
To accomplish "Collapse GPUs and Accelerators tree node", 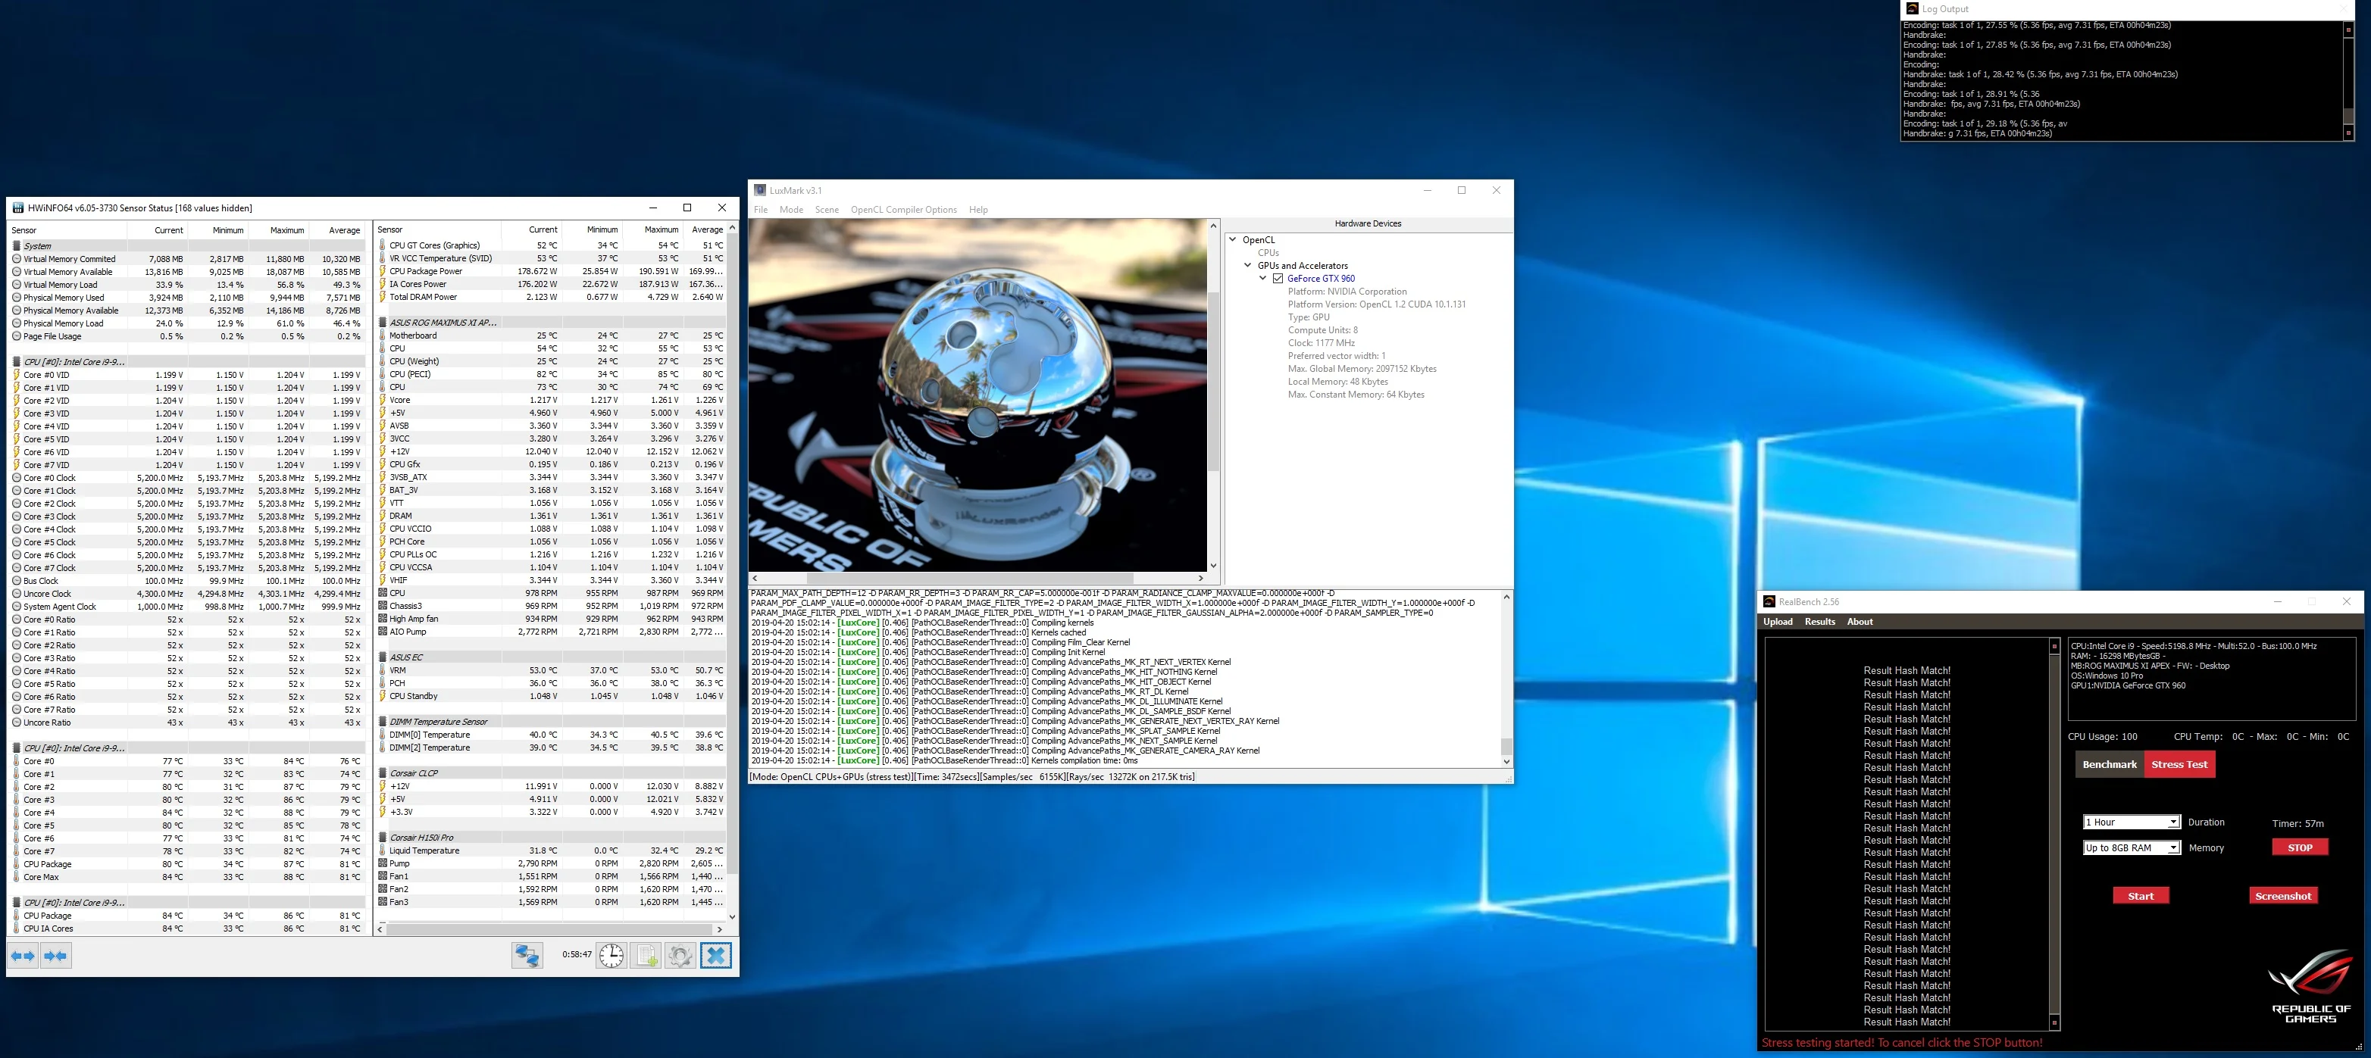I will point(1248,265).
